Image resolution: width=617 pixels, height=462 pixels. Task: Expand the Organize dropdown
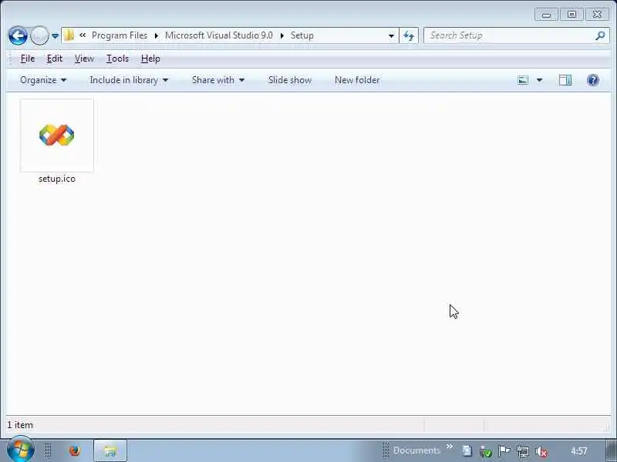(43, 80)
